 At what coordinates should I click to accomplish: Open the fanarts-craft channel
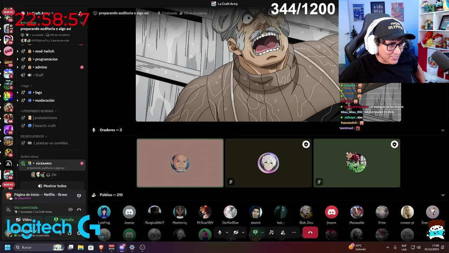coord(52,126)
